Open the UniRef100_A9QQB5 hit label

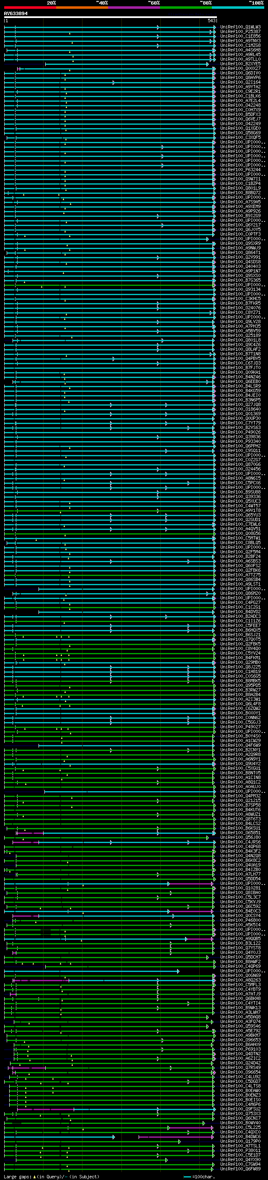pyautogui.click(x=240, y=939)
